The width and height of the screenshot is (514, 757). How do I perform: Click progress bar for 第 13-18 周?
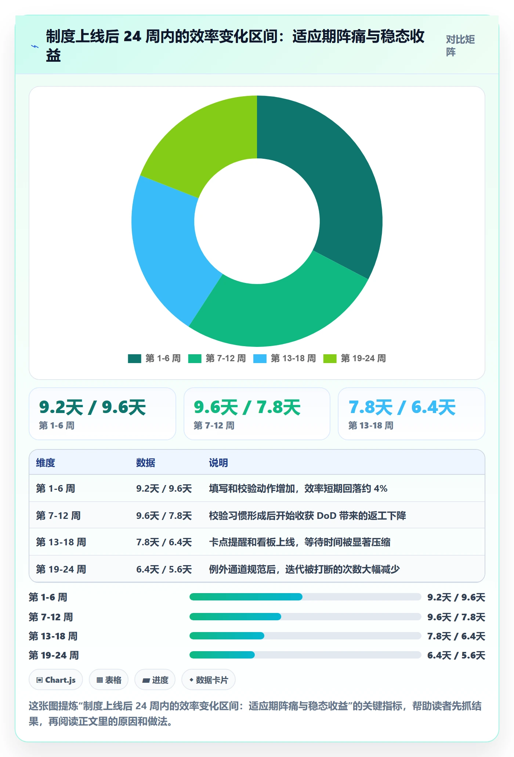click(x=305, y=636)
